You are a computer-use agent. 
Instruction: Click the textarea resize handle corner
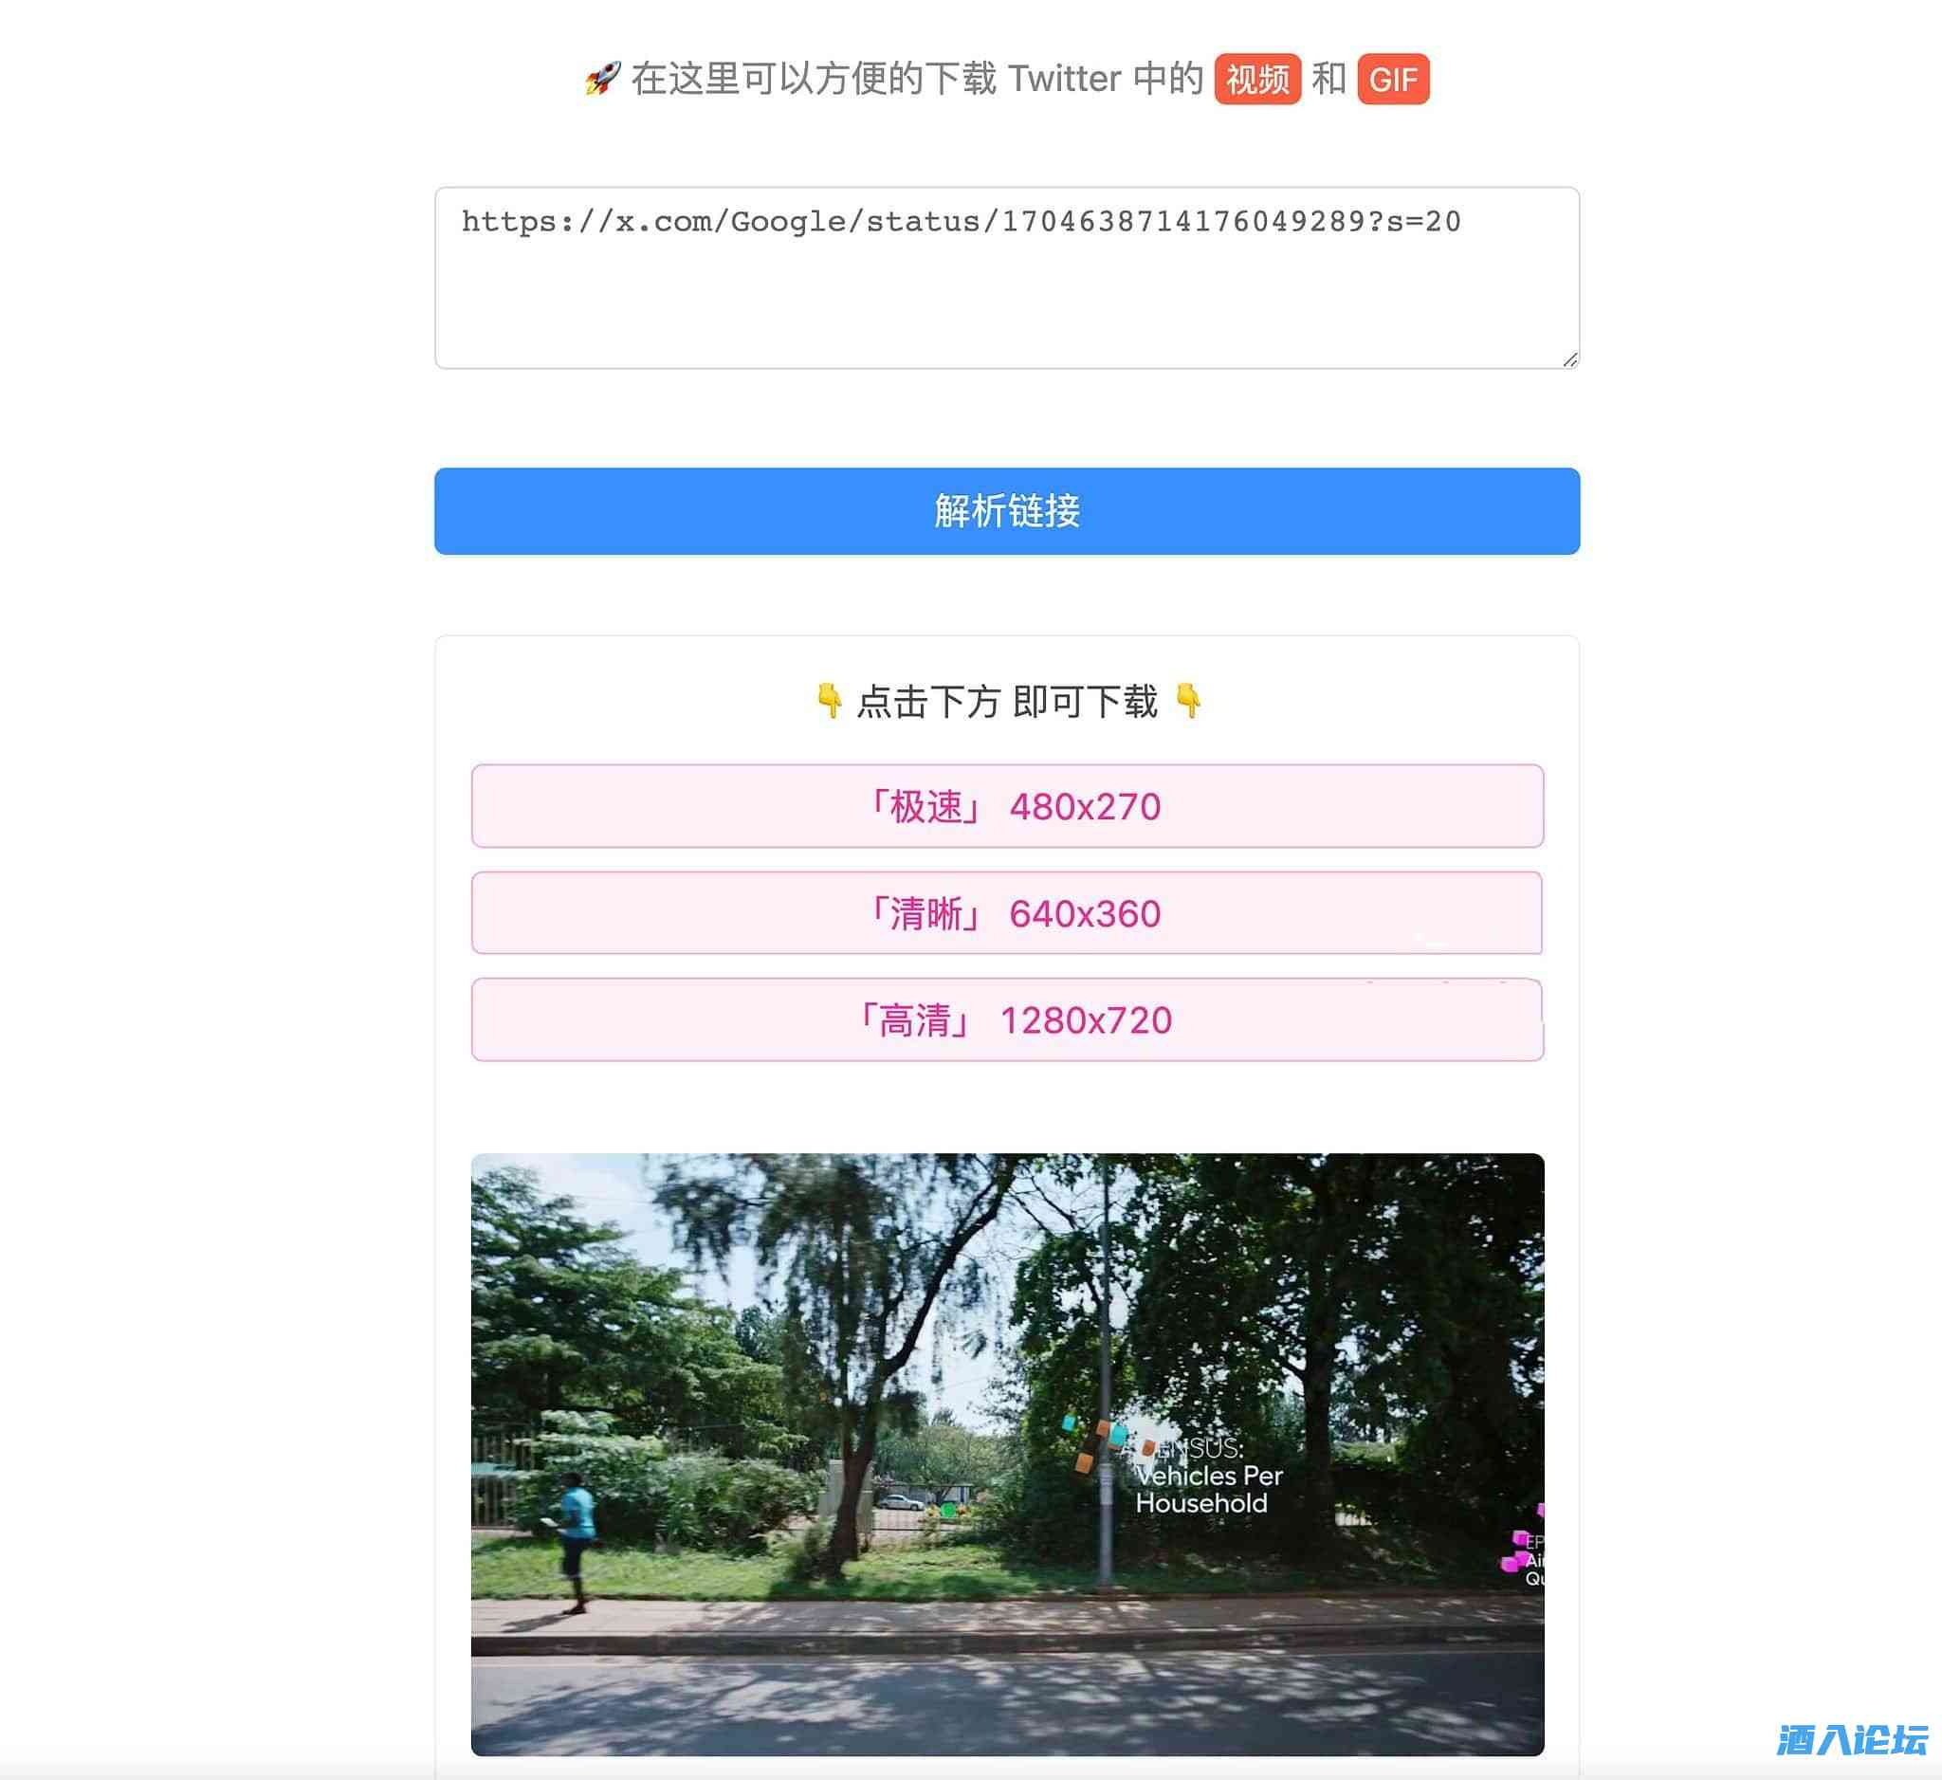[1569, 359]
